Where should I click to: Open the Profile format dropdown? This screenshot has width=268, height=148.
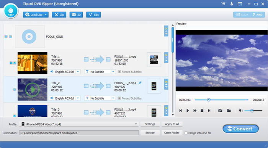tap(136, 124)
